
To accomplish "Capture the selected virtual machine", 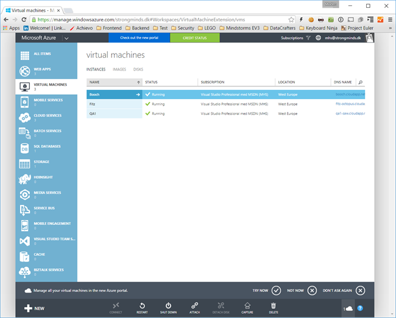I will (247, 308).
